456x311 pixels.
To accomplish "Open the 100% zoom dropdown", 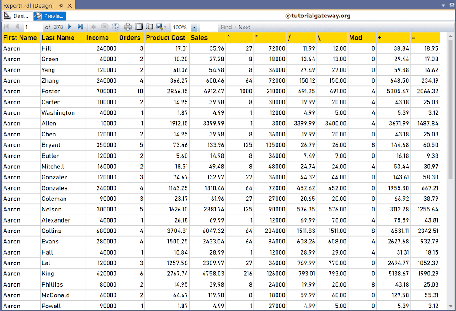I will point(193,27).
